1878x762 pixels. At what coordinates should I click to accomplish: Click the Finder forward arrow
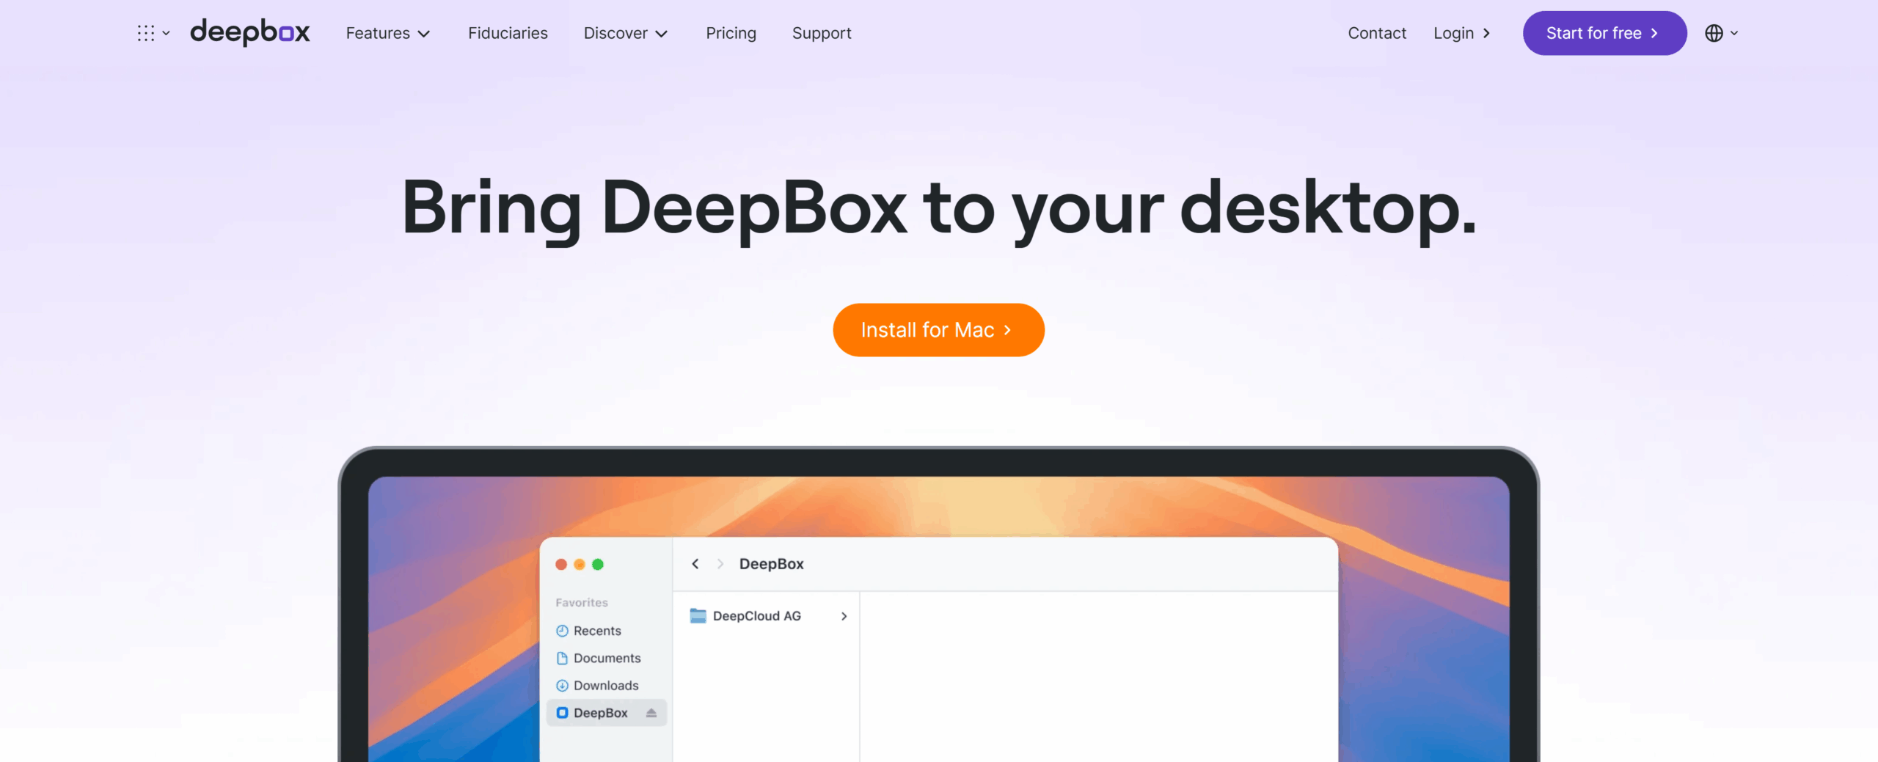coord(720,563)
